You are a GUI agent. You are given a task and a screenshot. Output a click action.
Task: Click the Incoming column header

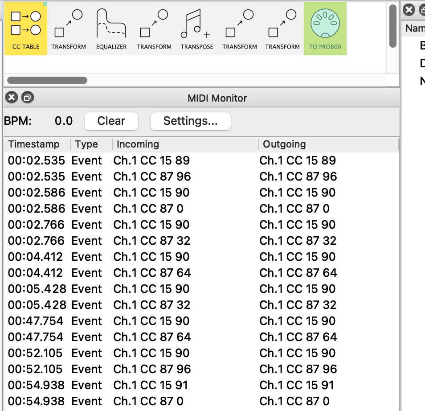[x=138, y=144]
